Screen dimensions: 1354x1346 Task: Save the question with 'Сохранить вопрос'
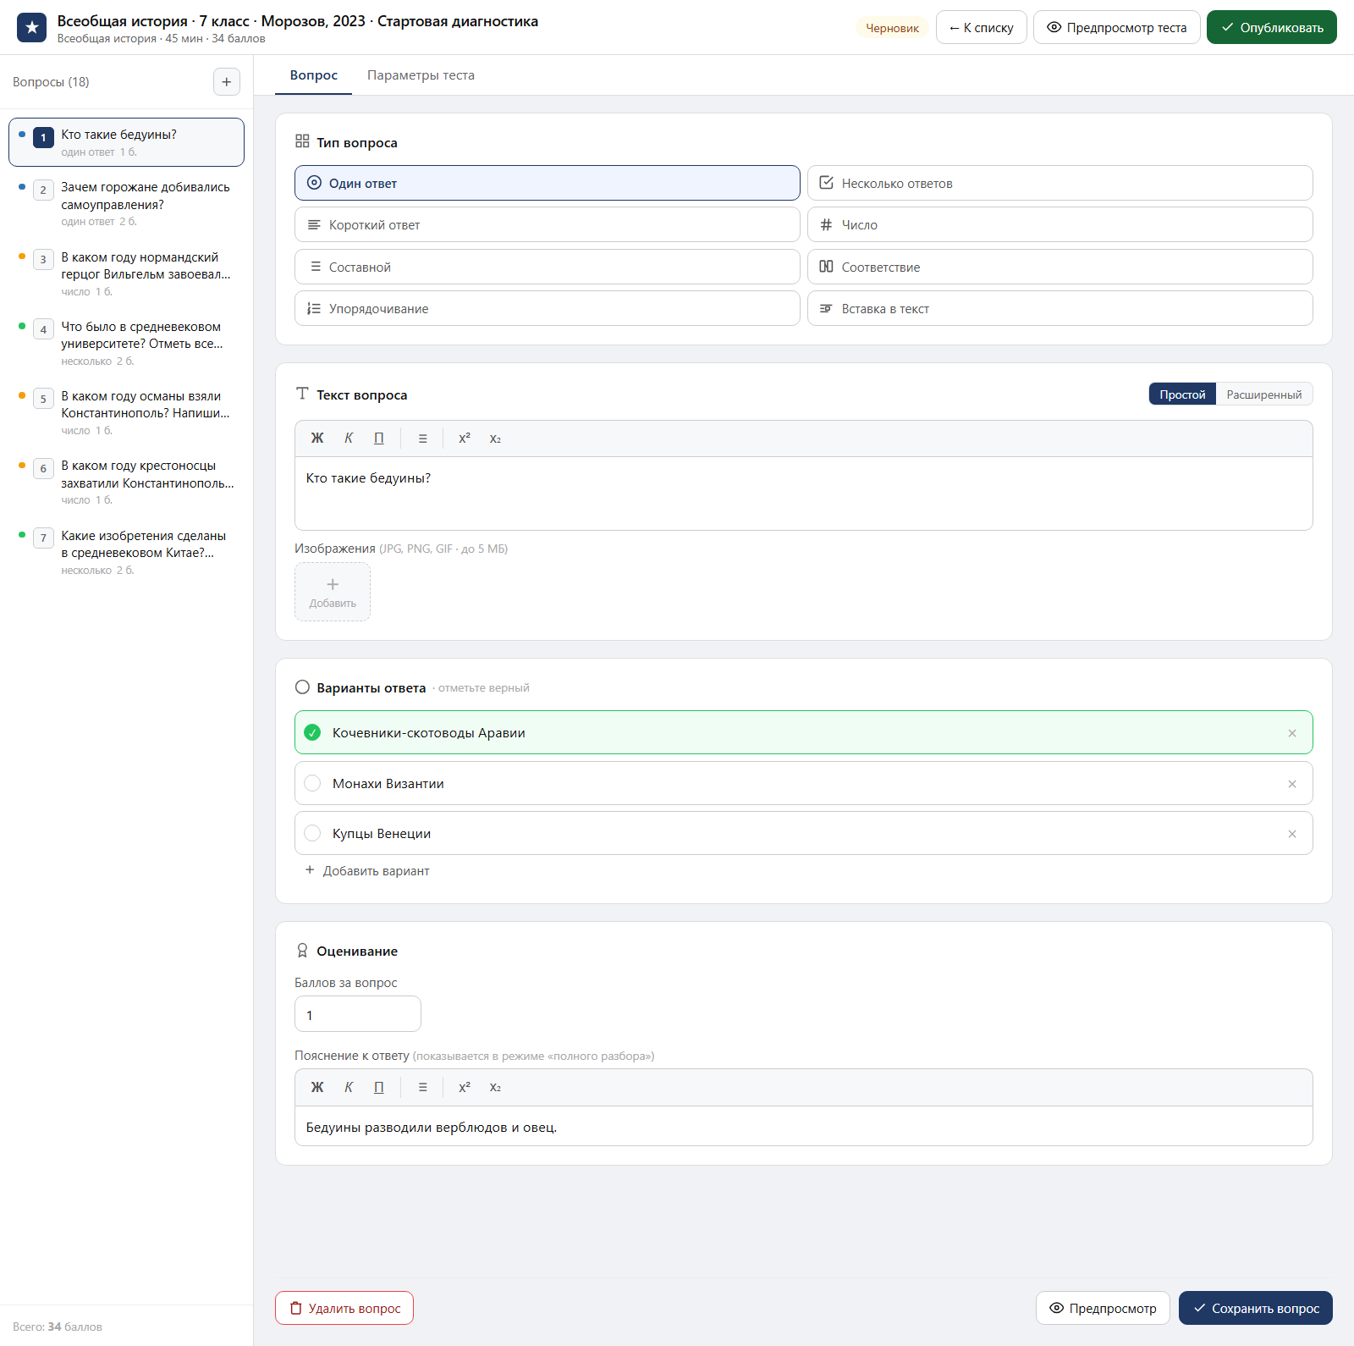click(x=1255, y=1308)
